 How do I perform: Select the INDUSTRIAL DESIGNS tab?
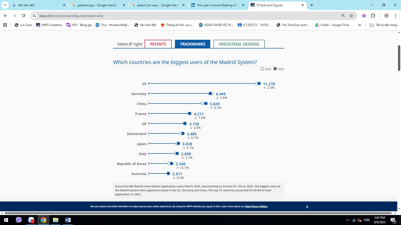point(239,44)
